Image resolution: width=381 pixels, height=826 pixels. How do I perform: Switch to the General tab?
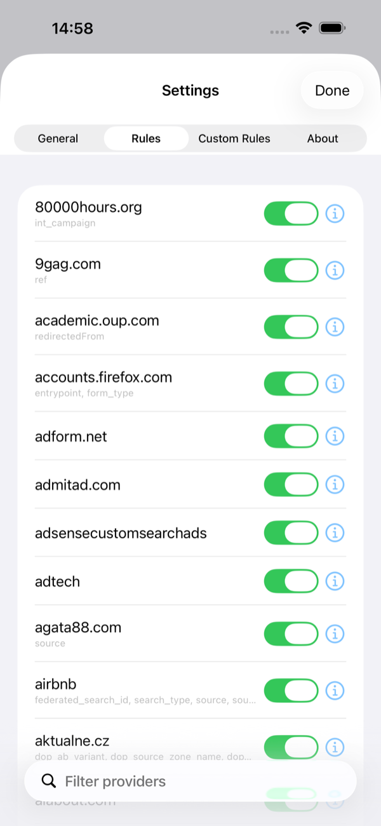point(58,139)
